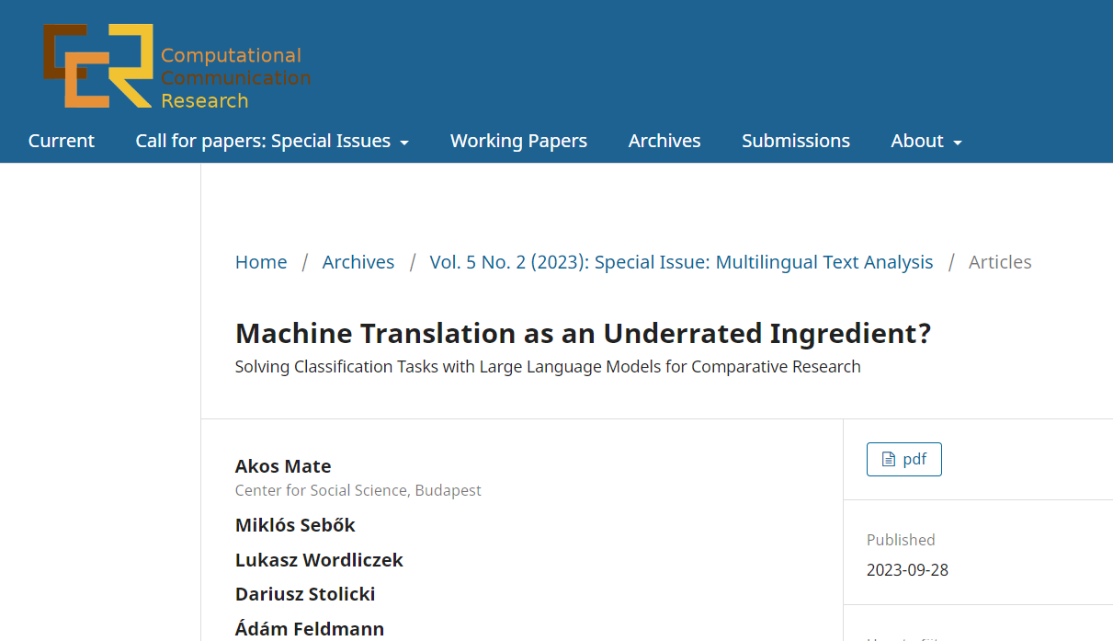Viewport: 1113px width, 641px height.
Task: Click author name Miklós Sebők
Action: point(295,525)
